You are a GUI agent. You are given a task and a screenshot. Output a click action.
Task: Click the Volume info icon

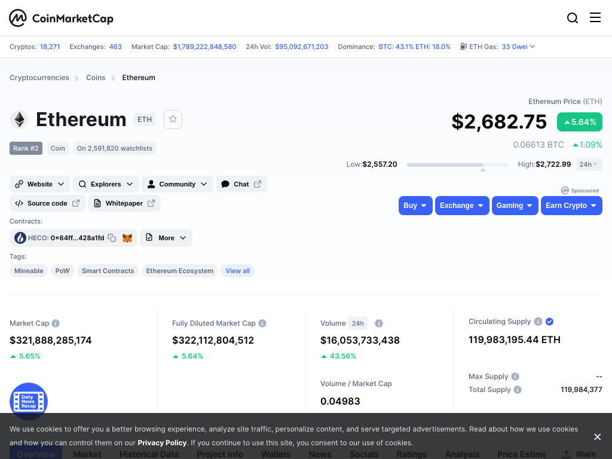coord(378,323)
